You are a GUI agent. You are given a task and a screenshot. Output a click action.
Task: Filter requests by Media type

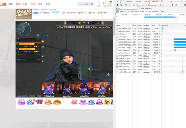point(137,12)
